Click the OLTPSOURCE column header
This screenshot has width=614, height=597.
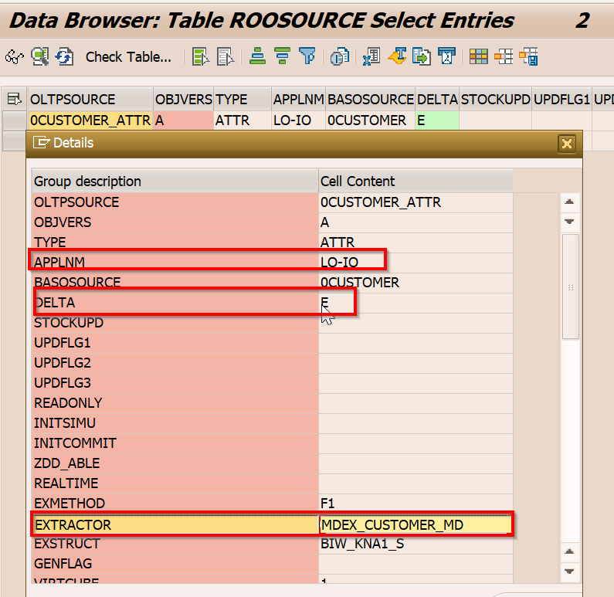[90, 100]
